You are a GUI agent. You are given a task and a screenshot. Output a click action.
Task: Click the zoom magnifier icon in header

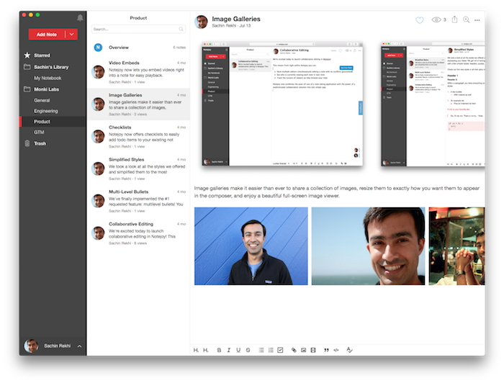pos(467,20)
